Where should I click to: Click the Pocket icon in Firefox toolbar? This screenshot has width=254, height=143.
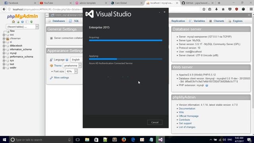pyautogui.click(x=230, y=9)
